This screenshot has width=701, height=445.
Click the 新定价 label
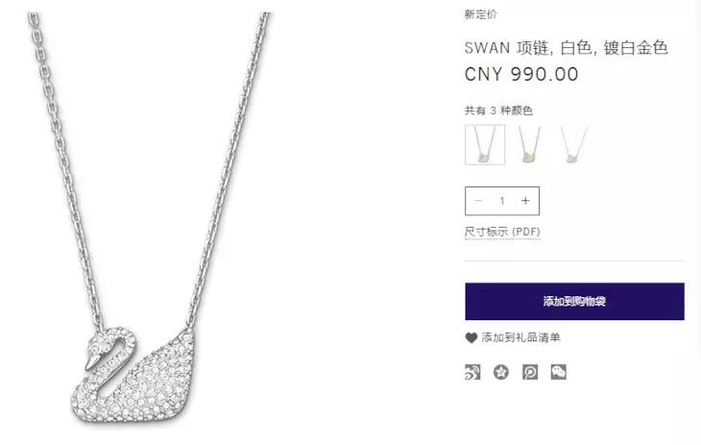[x=480, y=14]
